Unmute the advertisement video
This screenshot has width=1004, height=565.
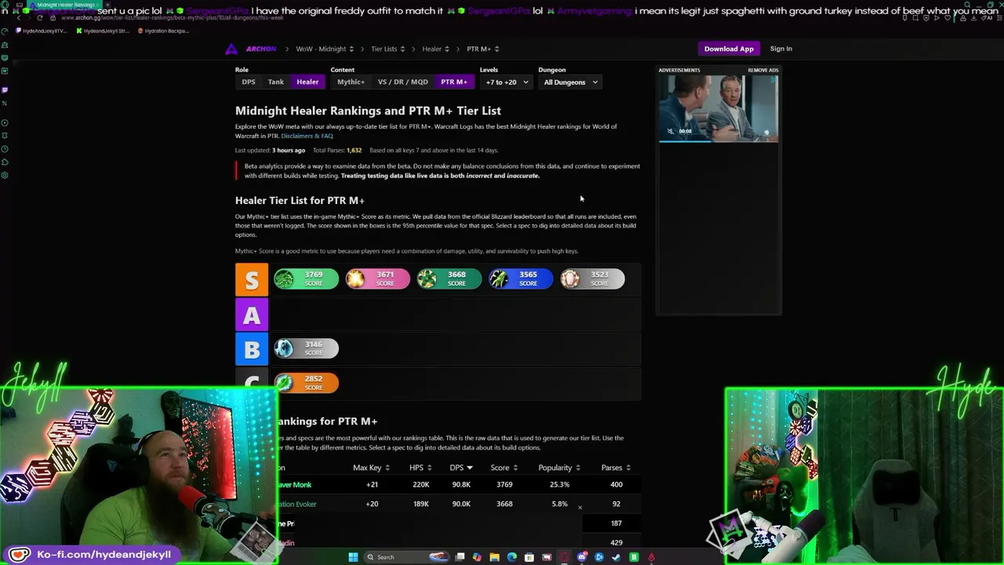click(670, 131)
